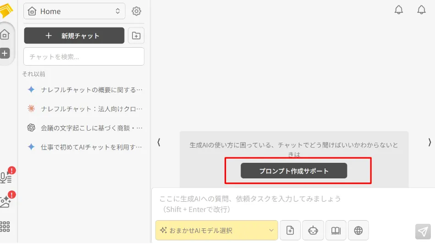
Task: Open the apps grid icon
Action: coord(5,226)
